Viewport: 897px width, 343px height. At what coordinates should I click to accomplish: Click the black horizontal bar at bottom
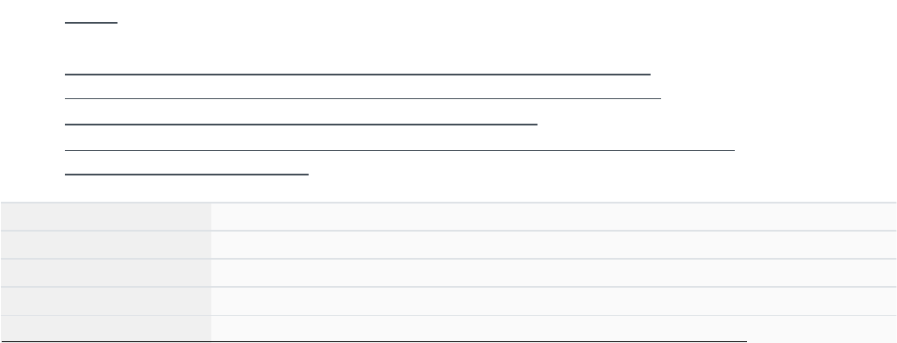(x=374, y=342)
